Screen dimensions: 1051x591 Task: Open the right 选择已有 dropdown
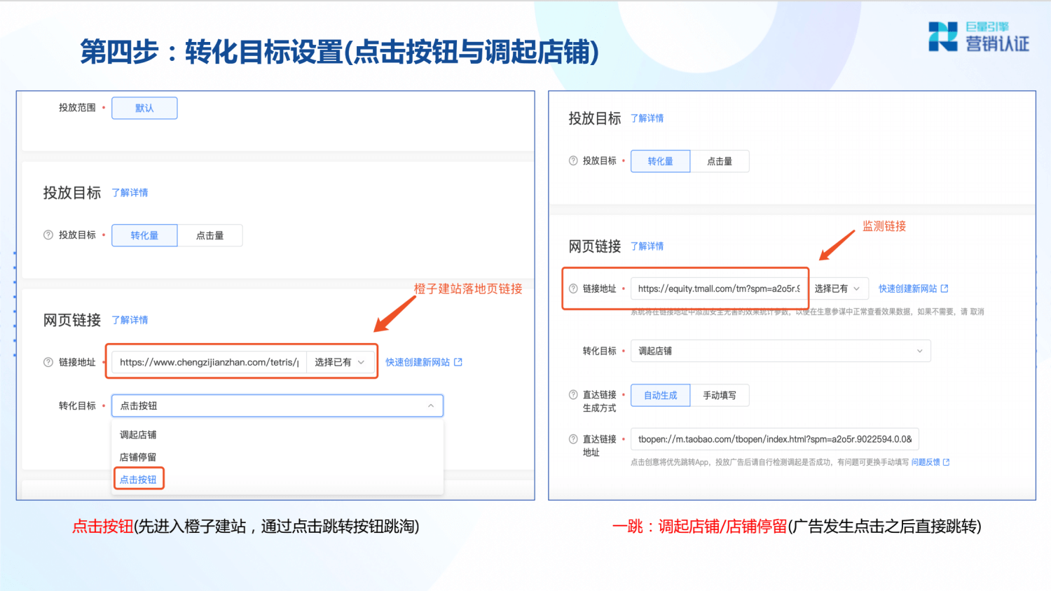tap(837, 288)
